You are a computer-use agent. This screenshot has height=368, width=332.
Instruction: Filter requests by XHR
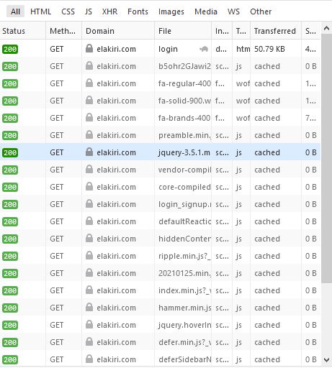(x=109, y=11)
